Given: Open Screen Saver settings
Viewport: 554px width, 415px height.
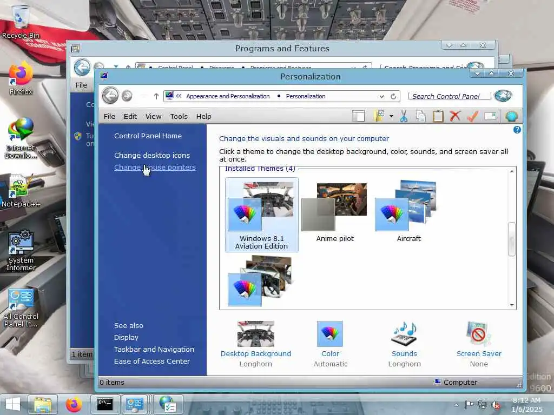Looking at the screenshot, I should (x=479, y=344).
